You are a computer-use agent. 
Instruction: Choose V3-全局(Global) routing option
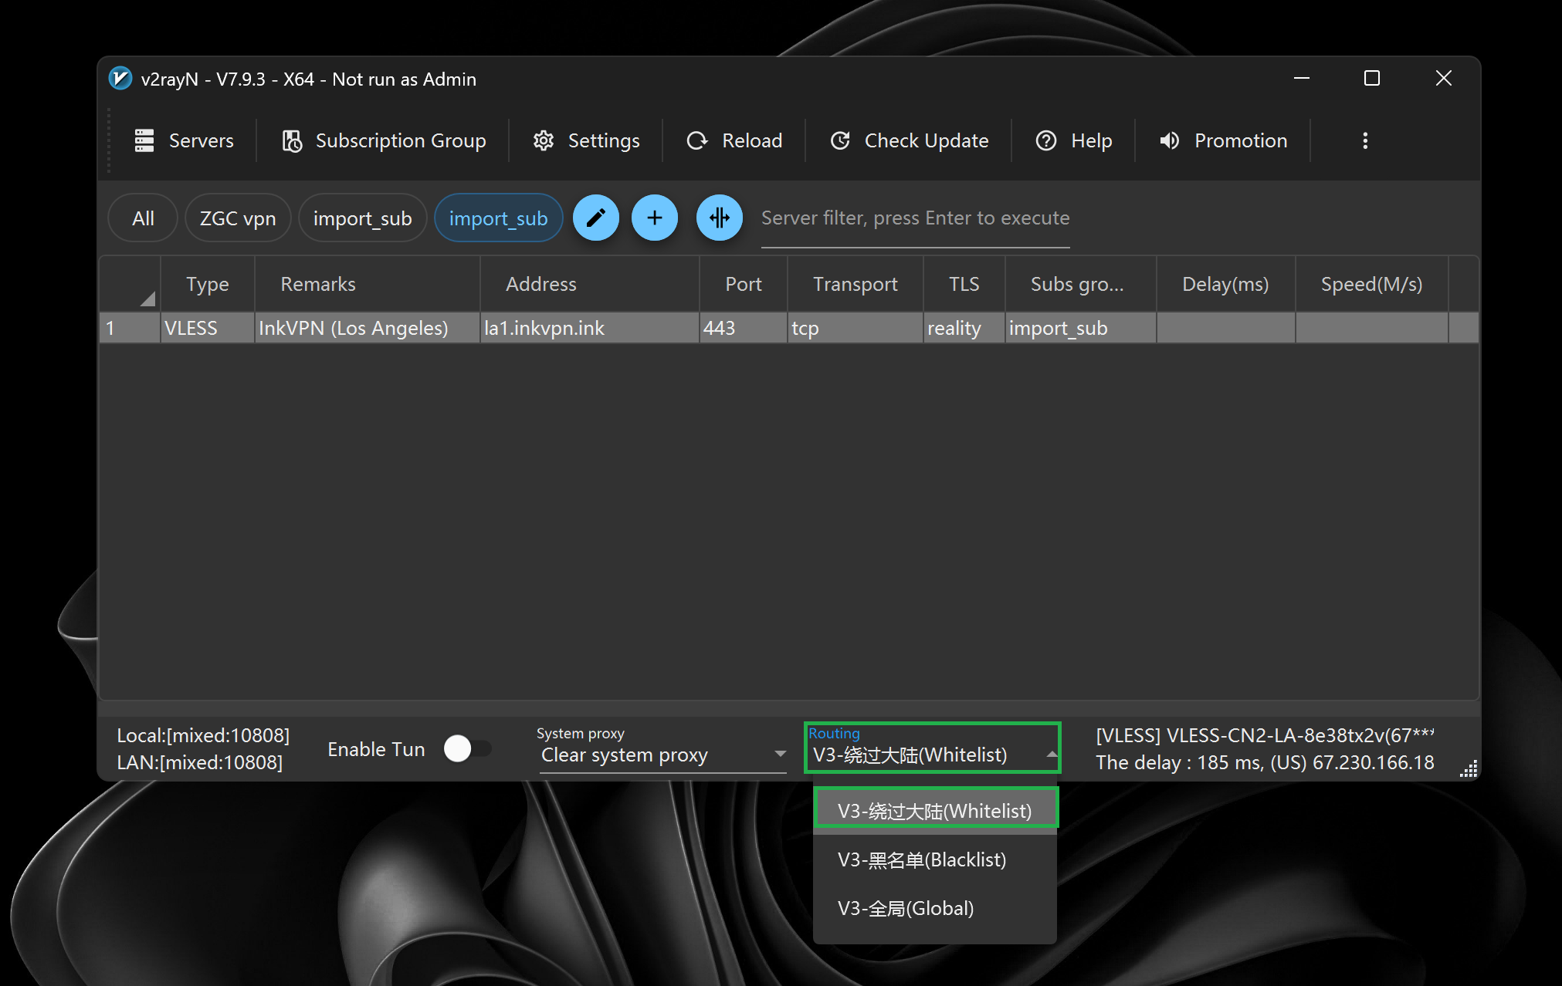935,908
